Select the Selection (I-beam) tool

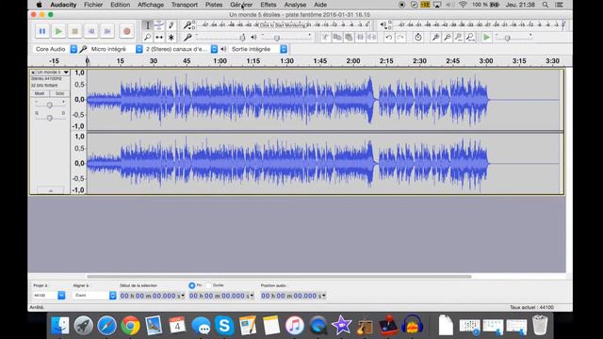point(147,25)
